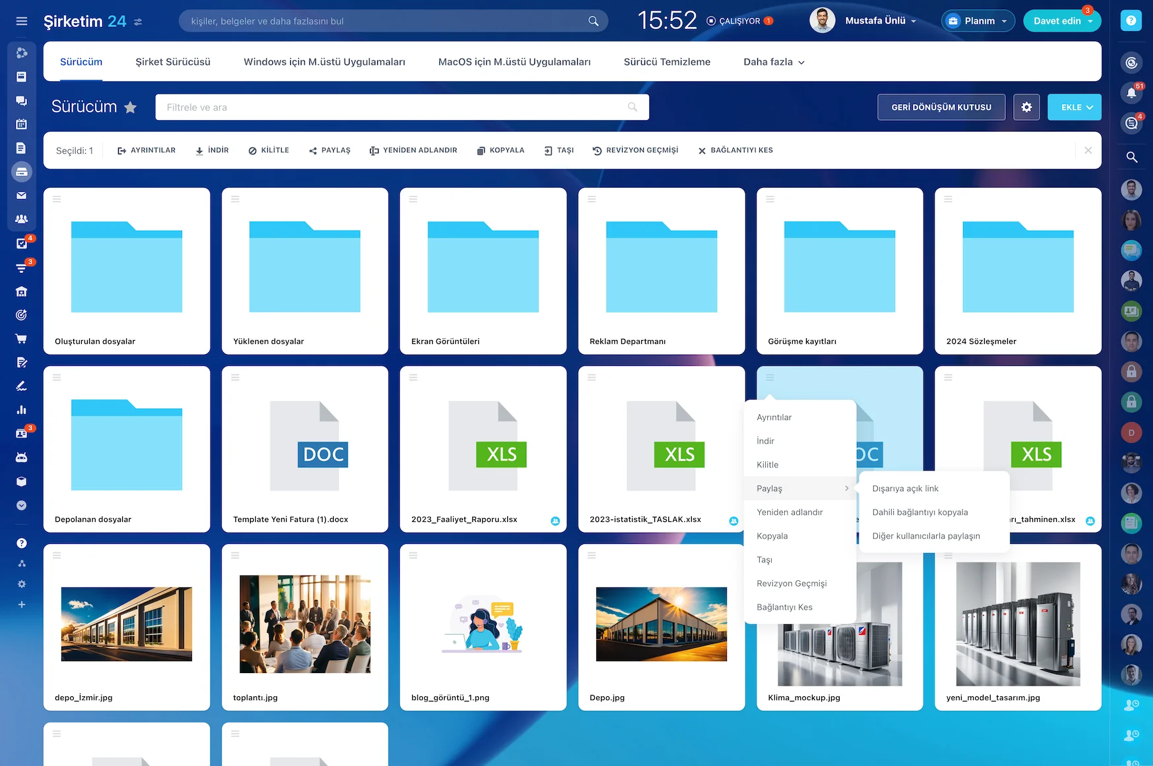The image size is (1153, 766).
Task: Click the notifications bell icon
Action: (x=1131, y=93)
